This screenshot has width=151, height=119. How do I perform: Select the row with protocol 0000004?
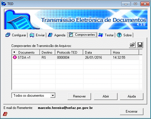(76, 58)
